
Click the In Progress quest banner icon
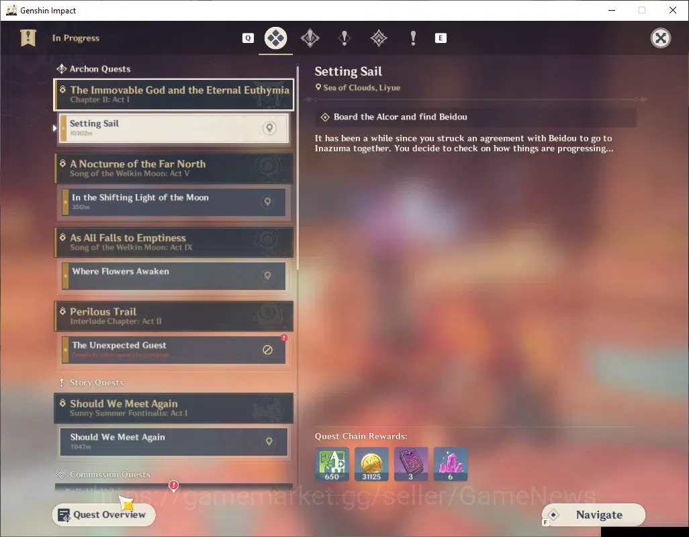pos(28,38)
